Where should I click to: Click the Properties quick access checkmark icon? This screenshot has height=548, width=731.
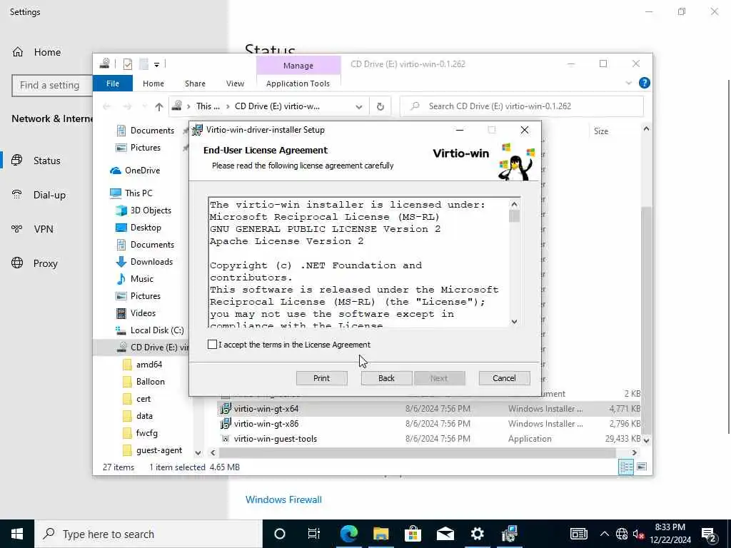tap(128, 64)
